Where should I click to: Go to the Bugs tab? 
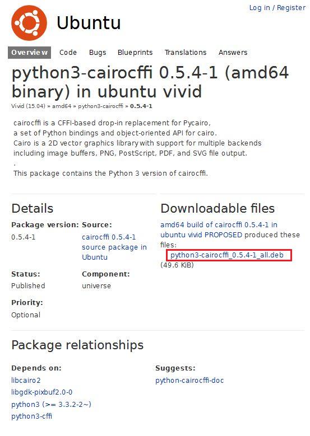[x=98, y=53]
